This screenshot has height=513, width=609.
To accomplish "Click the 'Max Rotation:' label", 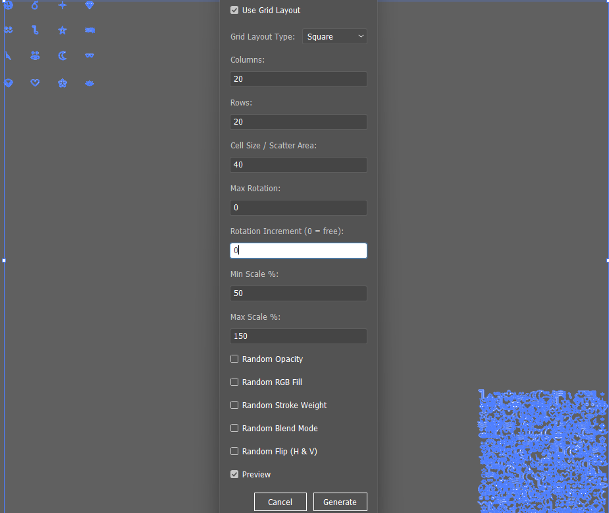I will (x=255, y=188).
